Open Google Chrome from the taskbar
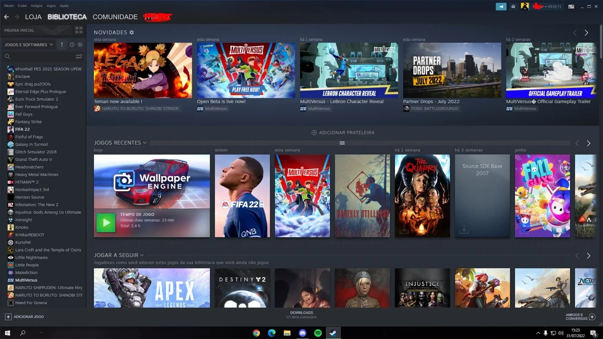This screenshot has width=603, height=339. click(256, 333)
